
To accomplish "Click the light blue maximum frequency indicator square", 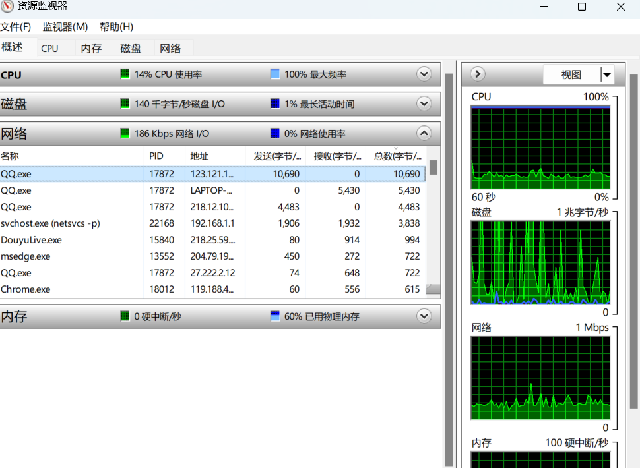I will click(275, 74).
